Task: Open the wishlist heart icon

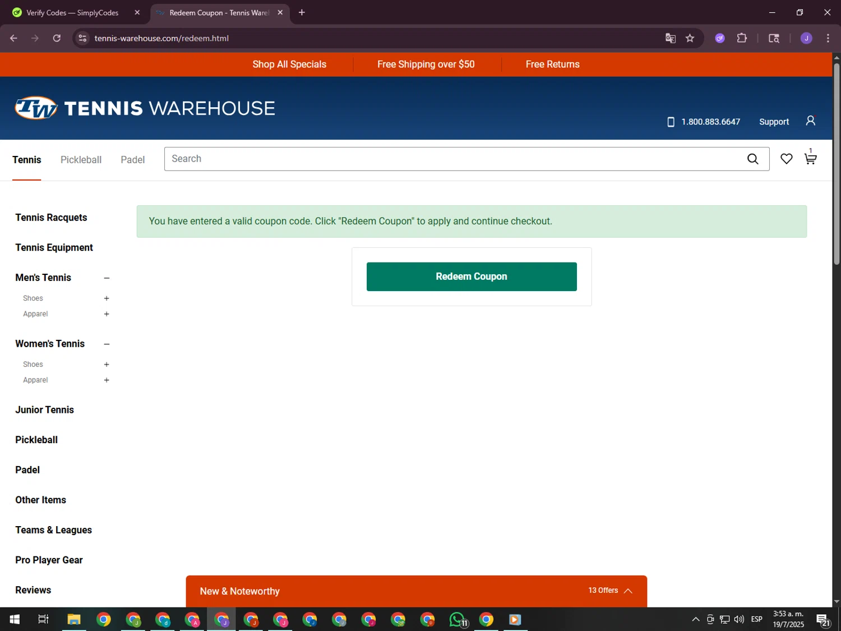Action: pos(786,159)
